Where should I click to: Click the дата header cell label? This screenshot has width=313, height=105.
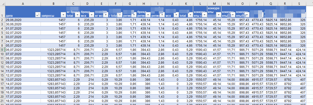pyautogui.click(x=9, y=16)
